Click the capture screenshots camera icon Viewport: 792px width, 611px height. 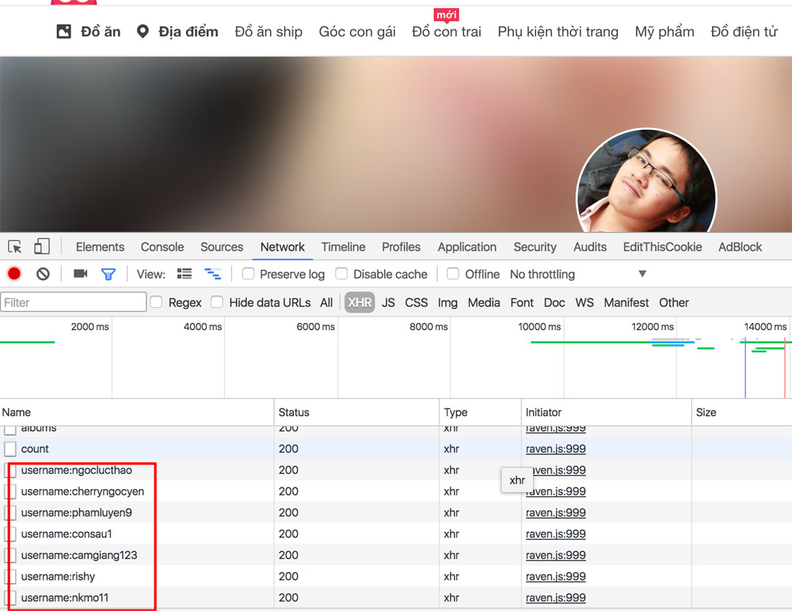coord(80,274)
